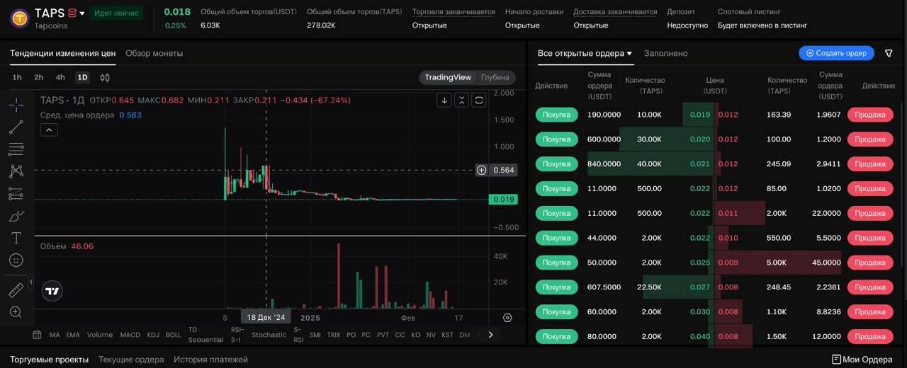Click Покупка for the 190.0000 order

coord(557,115)
